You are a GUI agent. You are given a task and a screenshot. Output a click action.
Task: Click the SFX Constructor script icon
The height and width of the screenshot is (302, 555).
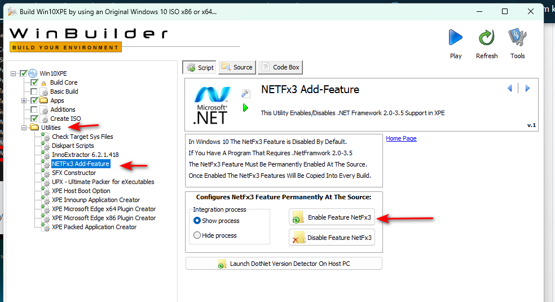click(45, 173)
